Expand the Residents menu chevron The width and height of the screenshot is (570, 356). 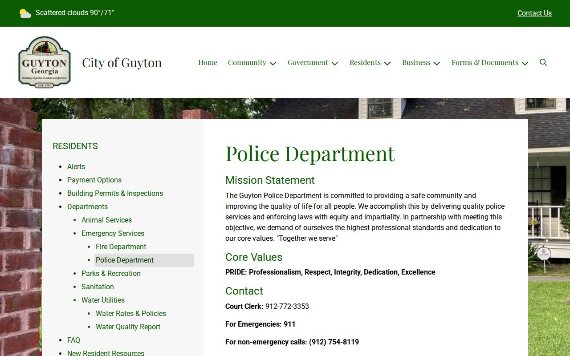click(x=387, y=63)
